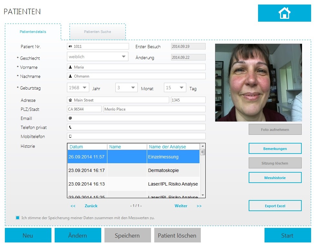Open the birth year (Jahr) dropdown

coord(78,88)
